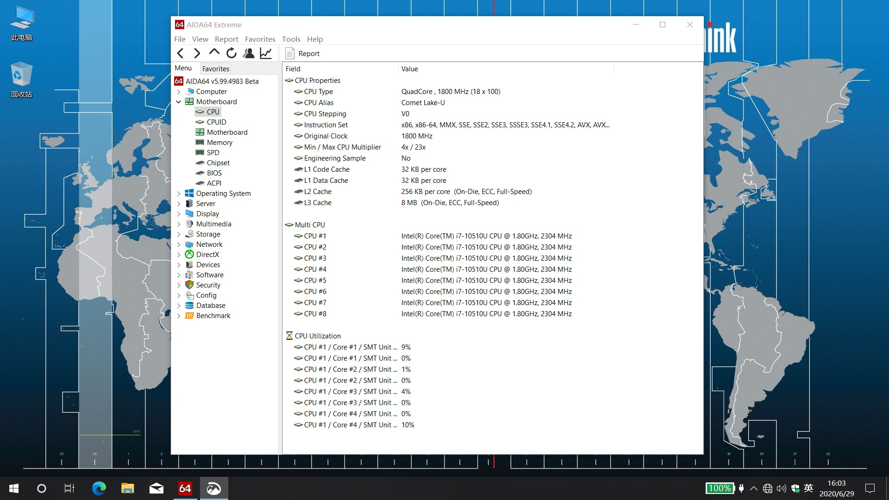
Task: Select CPUID in the tree
Action: [x=216, y=122]
